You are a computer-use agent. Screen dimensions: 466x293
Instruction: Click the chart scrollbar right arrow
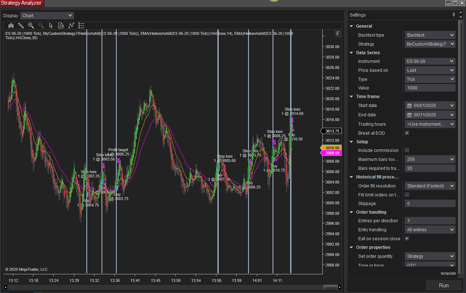coord(340,287)
